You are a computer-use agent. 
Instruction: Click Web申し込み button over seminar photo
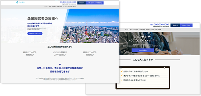(143, 50)
